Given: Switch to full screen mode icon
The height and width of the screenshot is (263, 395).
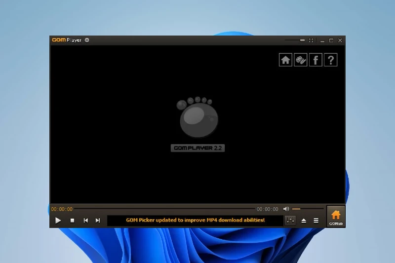Looking at the screenshot, I should [x=311, y=40].
